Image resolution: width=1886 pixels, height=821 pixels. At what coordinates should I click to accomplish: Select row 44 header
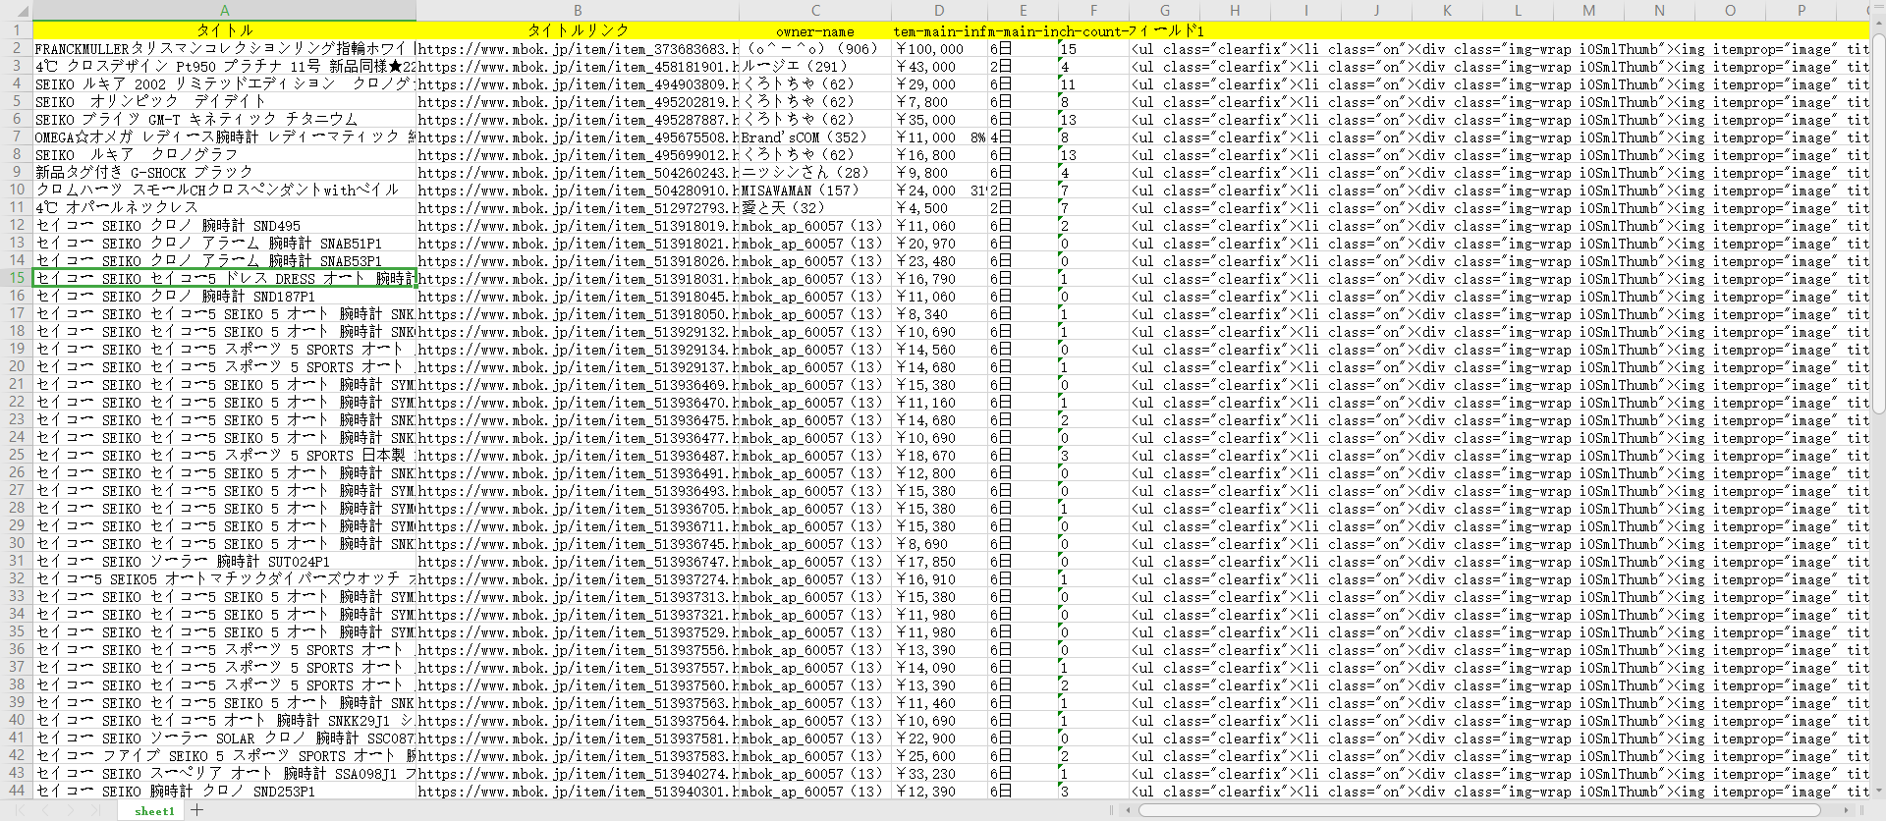click(16, 791)
